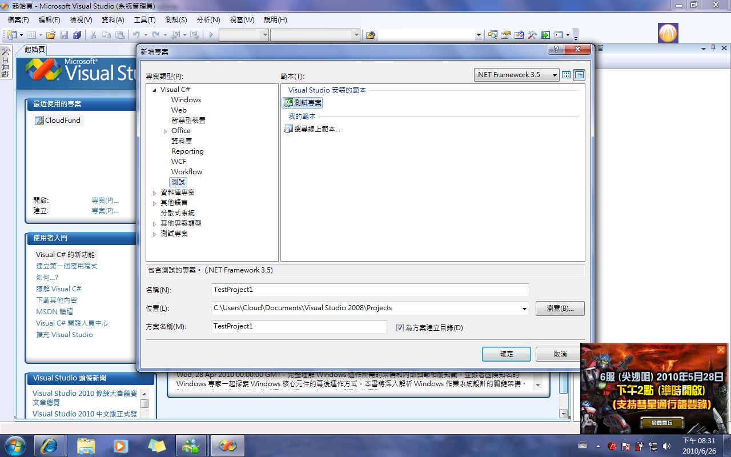731x457 pixels.
Task: Collapse the Visual C# tree node
Action: (154, 90)
